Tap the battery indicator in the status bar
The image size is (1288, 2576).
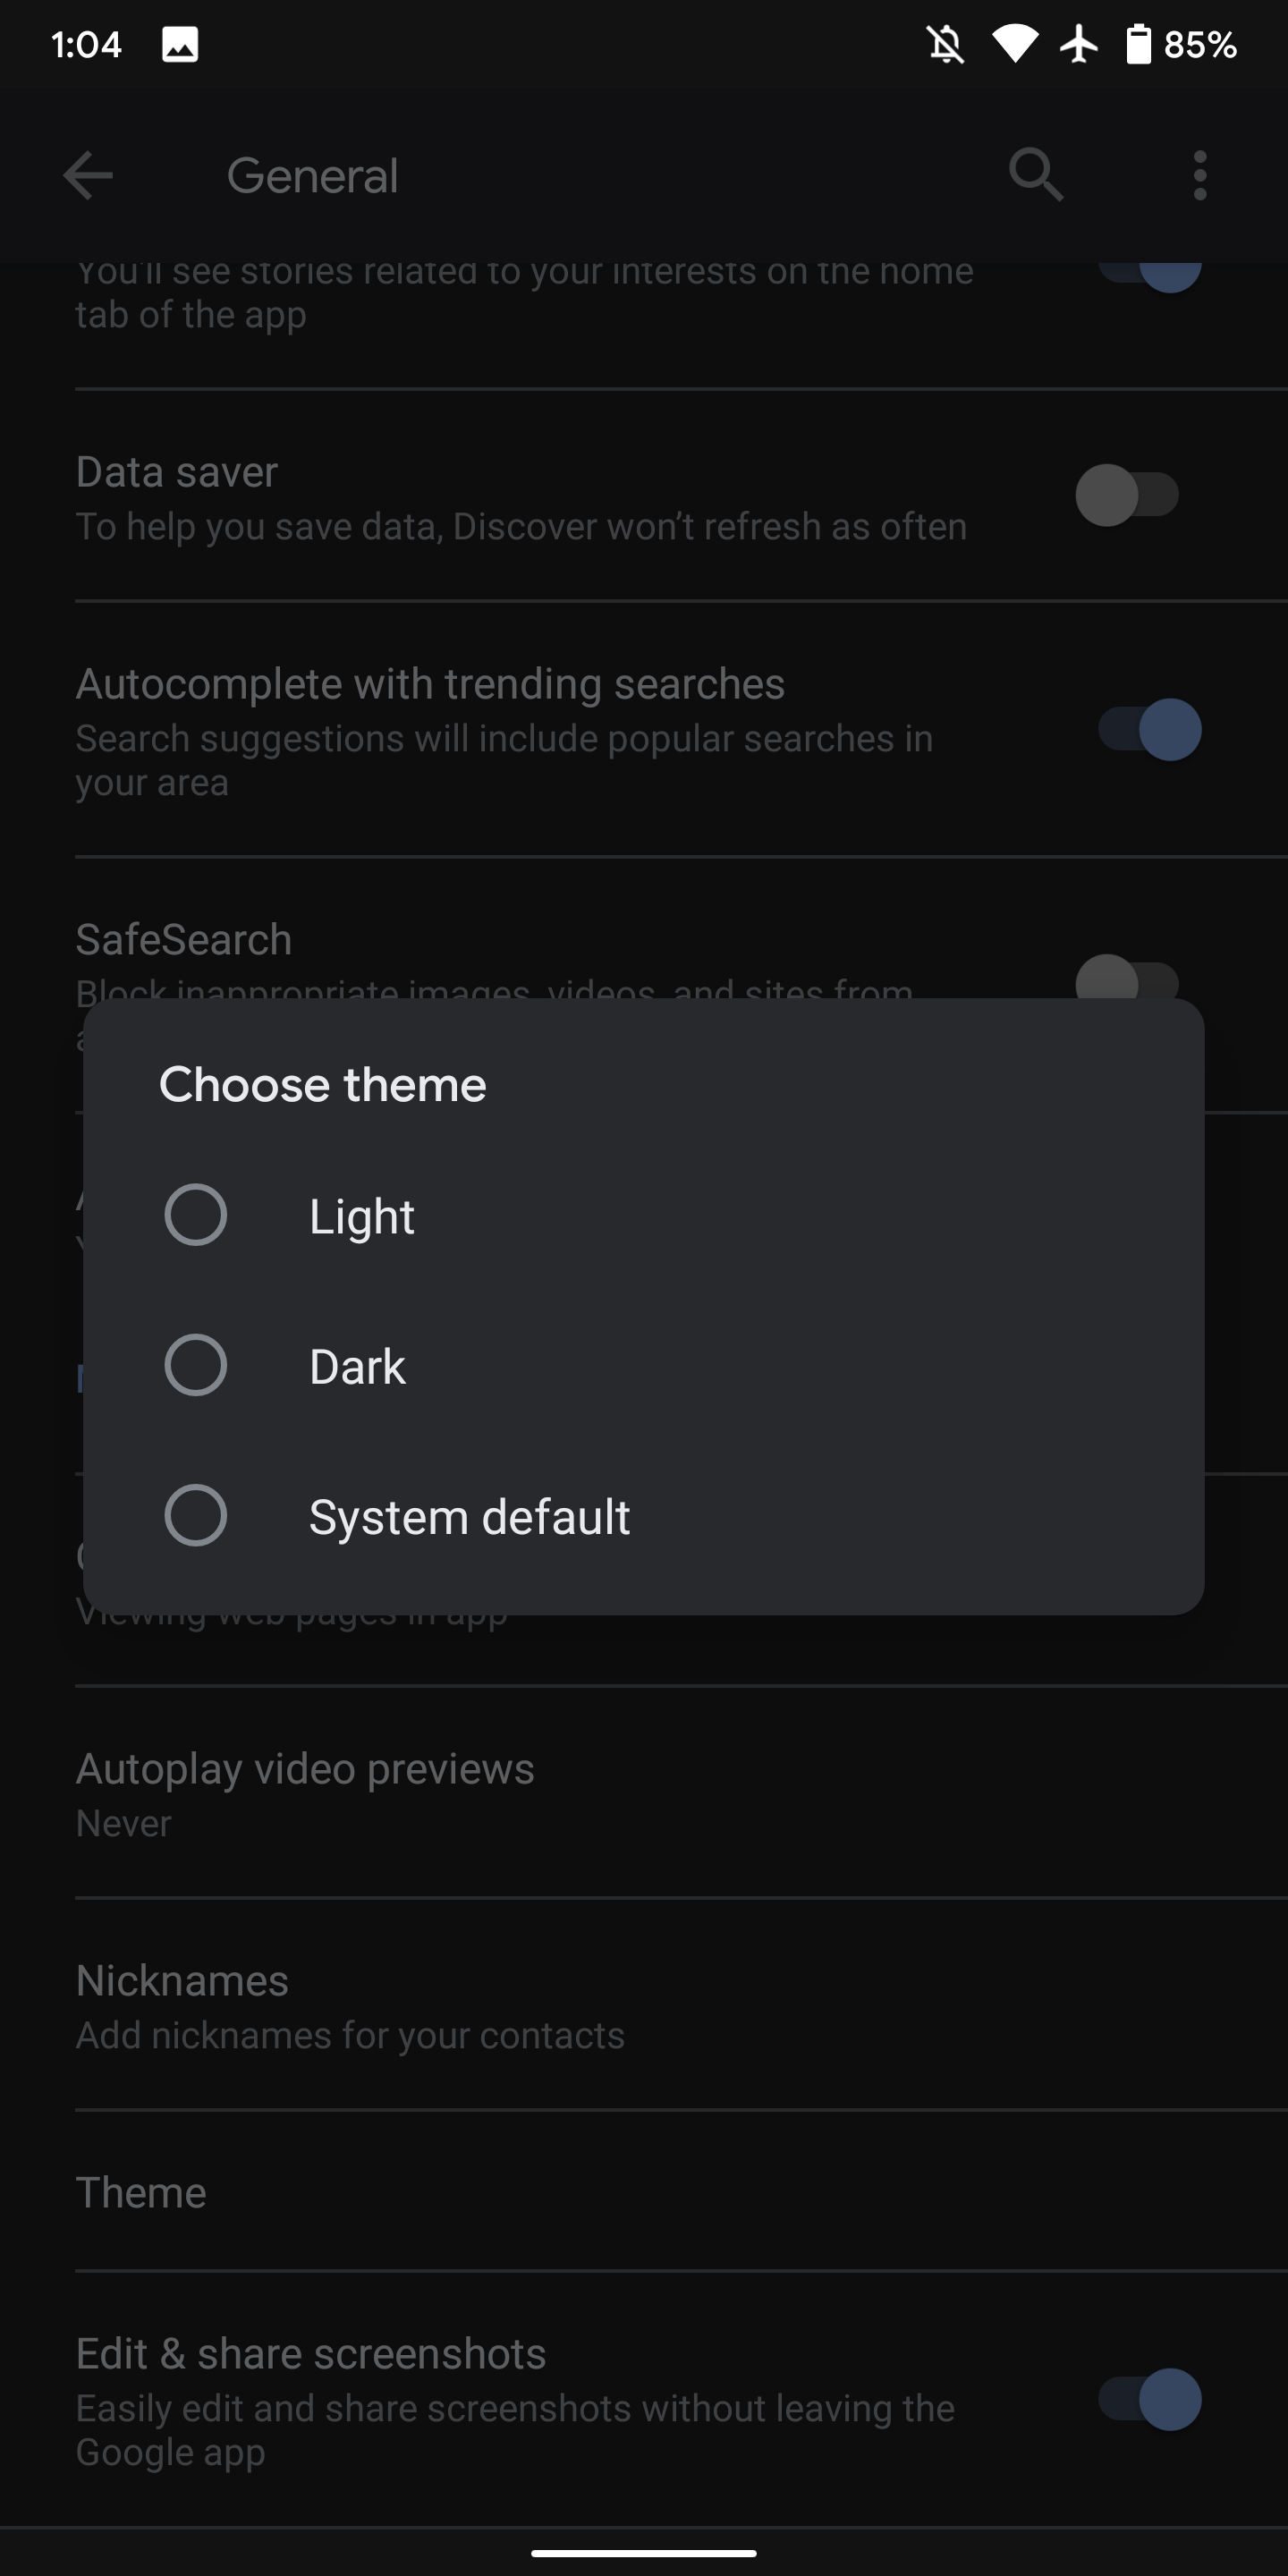[x=1140, y=43]
